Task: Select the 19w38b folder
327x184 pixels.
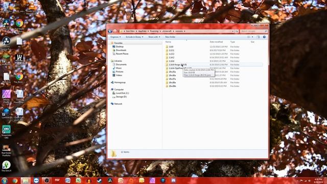Action: click(172, 86)
